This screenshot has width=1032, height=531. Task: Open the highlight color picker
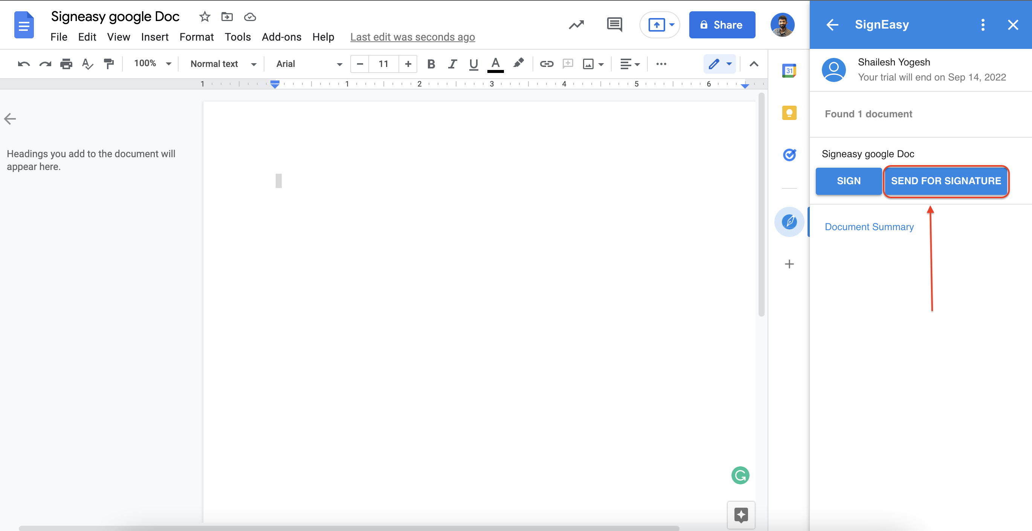[x=518, y=64]
